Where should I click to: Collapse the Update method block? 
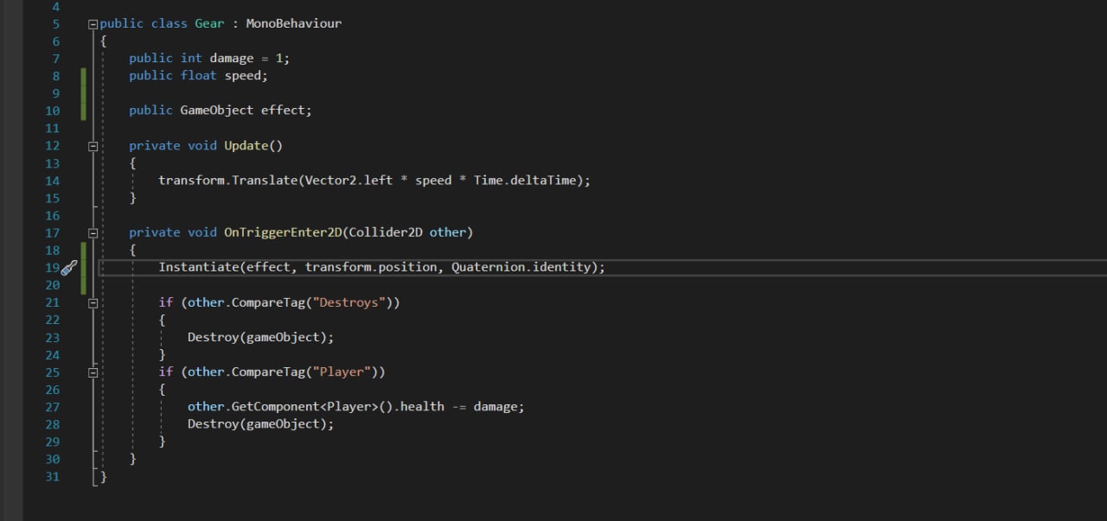pos(93,146)
